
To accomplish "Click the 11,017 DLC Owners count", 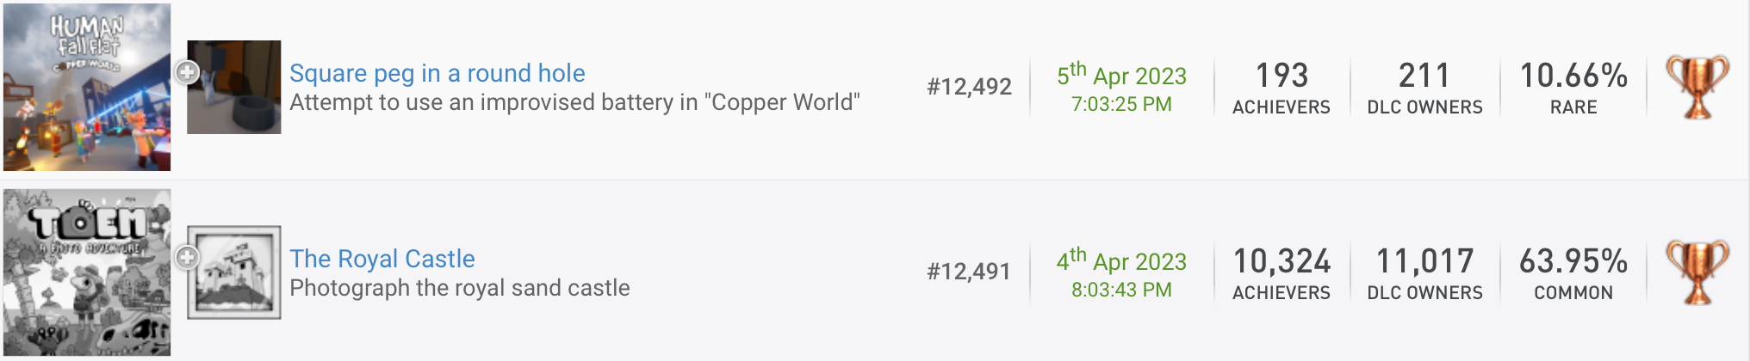I will coord(1424,272).
